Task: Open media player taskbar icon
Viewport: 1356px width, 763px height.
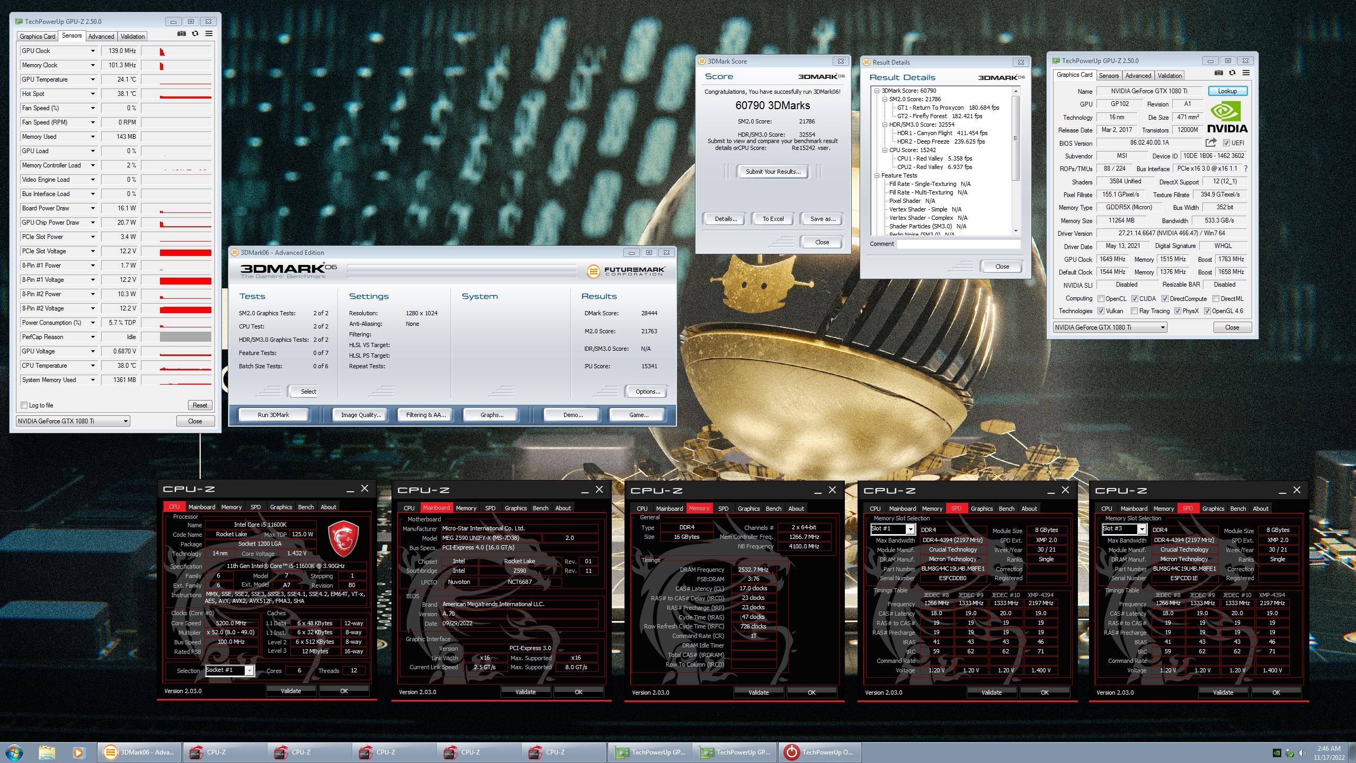Action: coord(78,752)
